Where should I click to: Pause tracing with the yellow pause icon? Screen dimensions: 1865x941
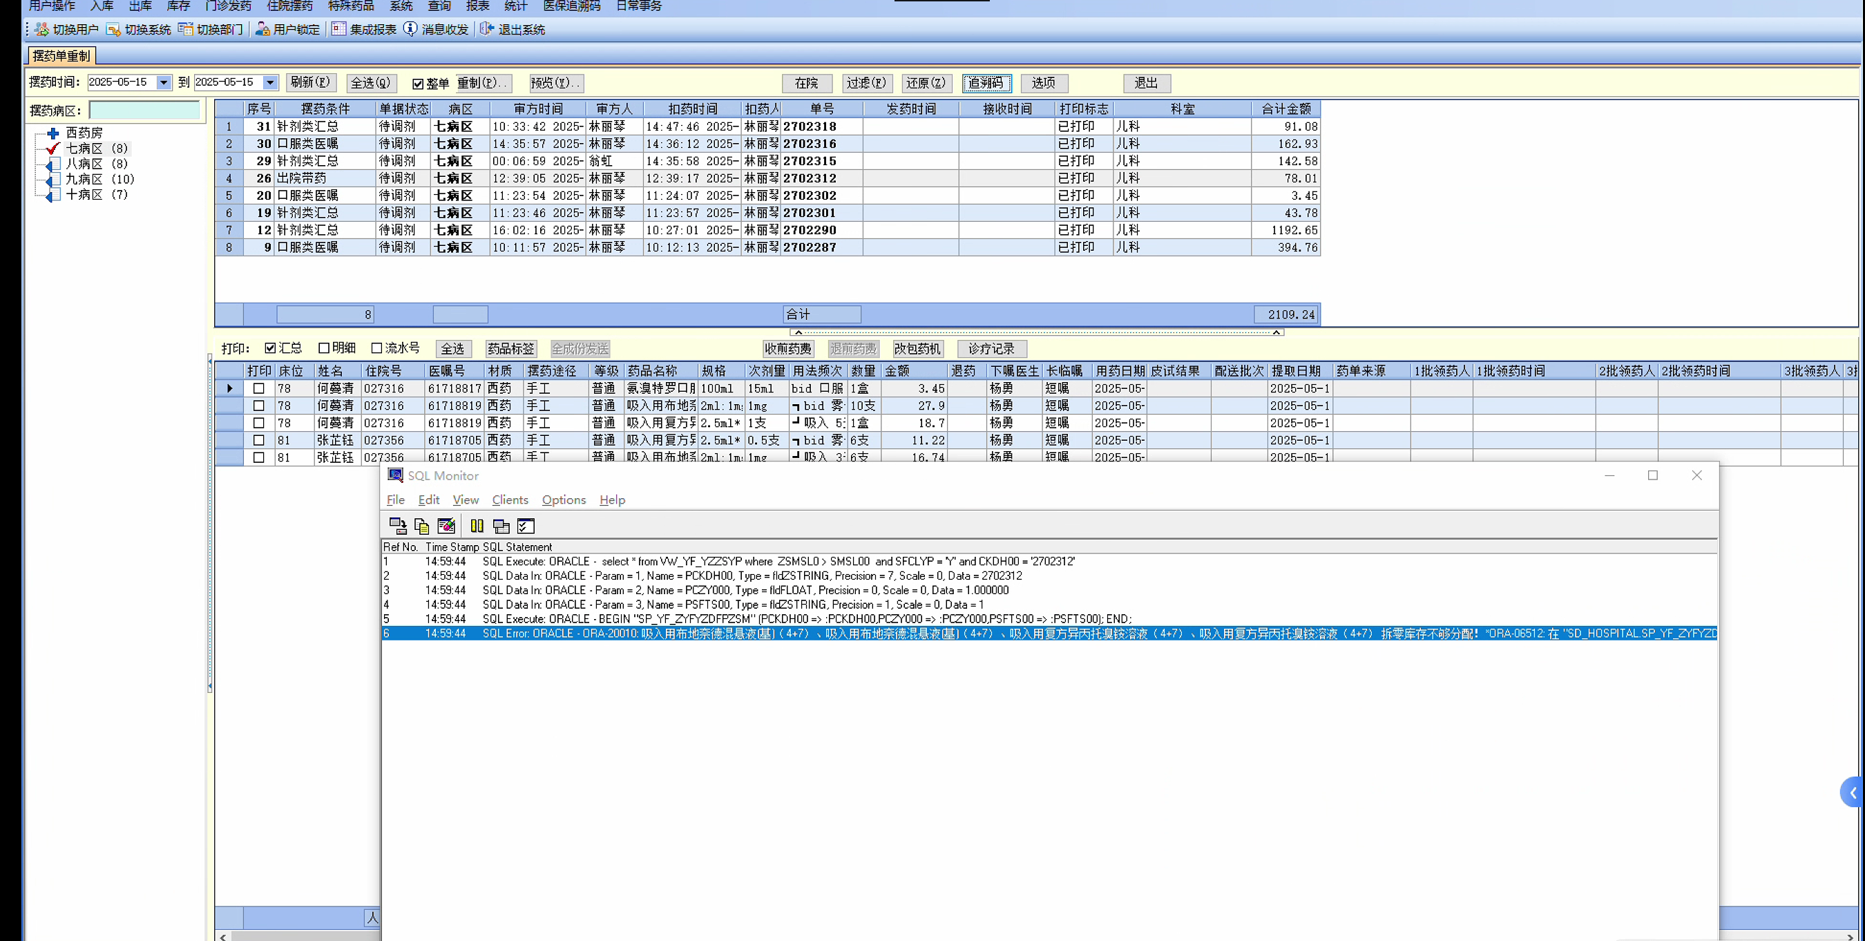coord(477,526)
